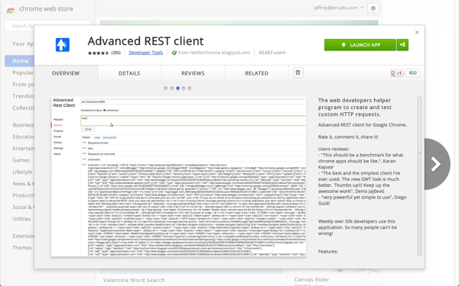Click the 66,683 users text

tap(272, 53)
